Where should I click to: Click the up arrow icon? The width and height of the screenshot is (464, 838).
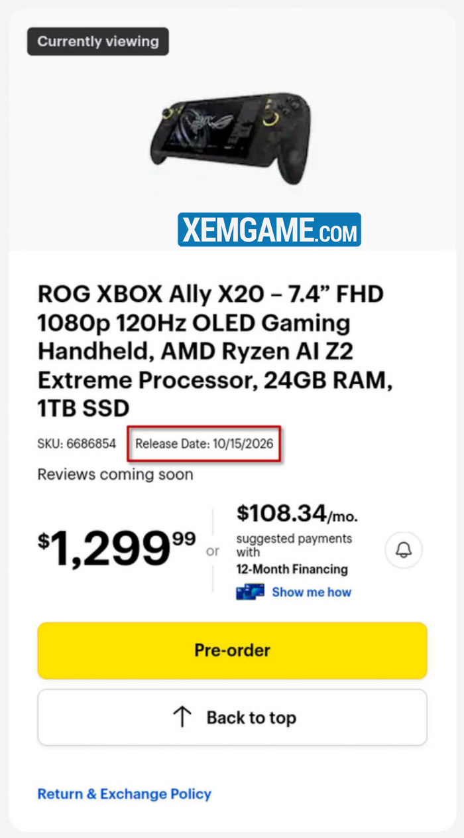tap(182, 717)
